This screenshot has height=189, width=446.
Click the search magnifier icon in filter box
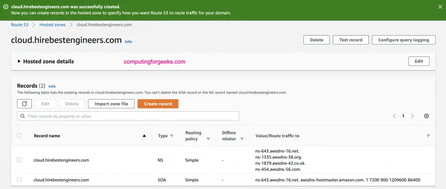tap(23, 116)
